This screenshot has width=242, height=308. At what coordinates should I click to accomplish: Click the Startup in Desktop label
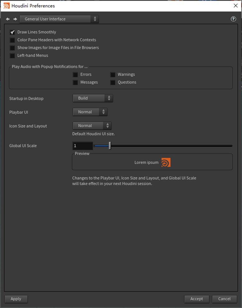26,99
